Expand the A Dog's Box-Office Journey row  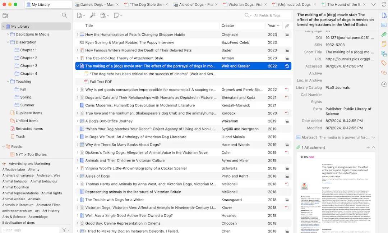tap(78, 121)
